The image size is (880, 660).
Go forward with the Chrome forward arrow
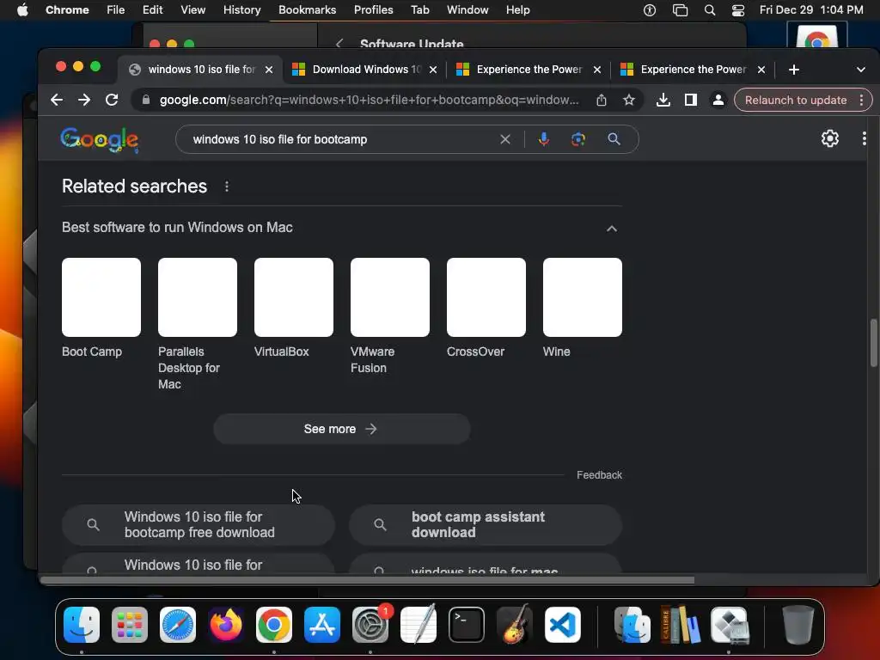point(84,100)
